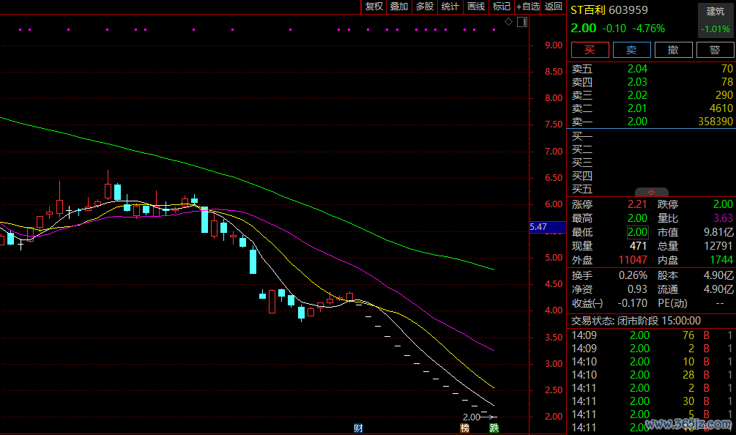The image size is (736, 435).
Task: Click the 内盘 value 1744
Action: (x=721, y=260)
